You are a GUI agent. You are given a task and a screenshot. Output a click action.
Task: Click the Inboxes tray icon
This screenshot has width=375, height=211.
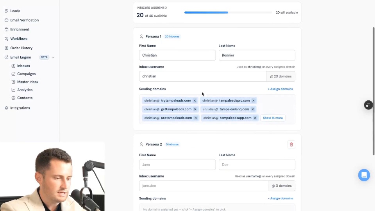[x=13, y=66]
